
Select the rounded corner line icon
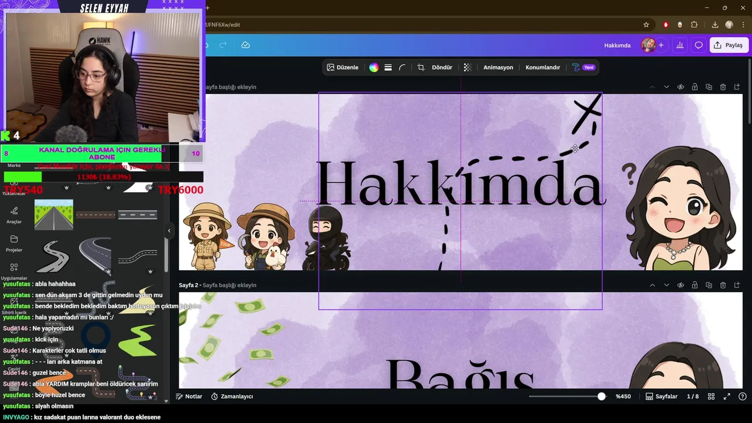pyautogui.click(x=402, y=68)
